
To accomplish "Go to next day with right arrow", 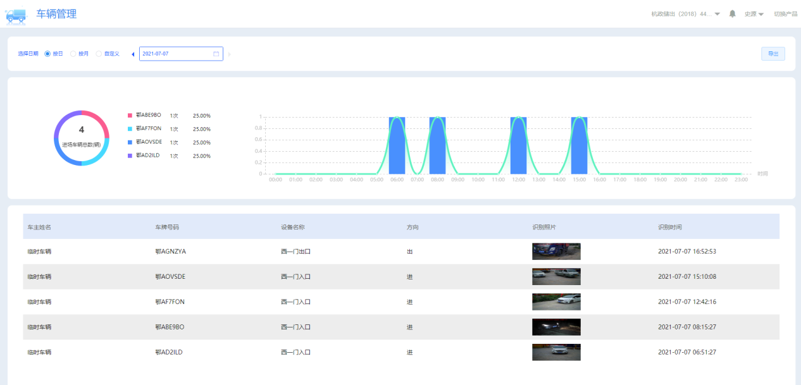I will click(x=229, y=54).
